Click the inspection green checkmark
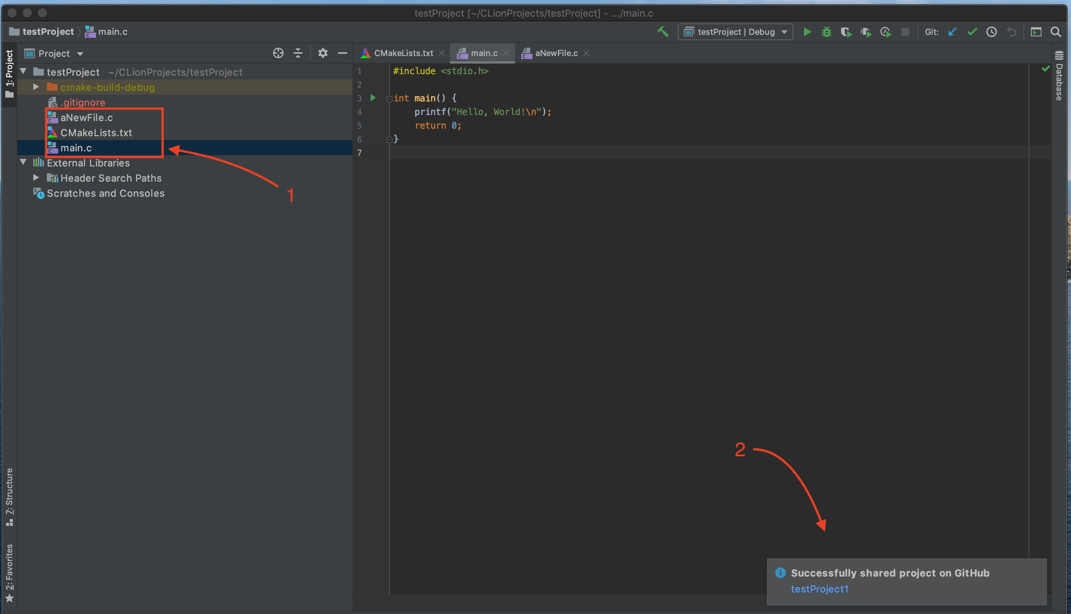Screen dimensions: 1071x614 (1046, 68)
